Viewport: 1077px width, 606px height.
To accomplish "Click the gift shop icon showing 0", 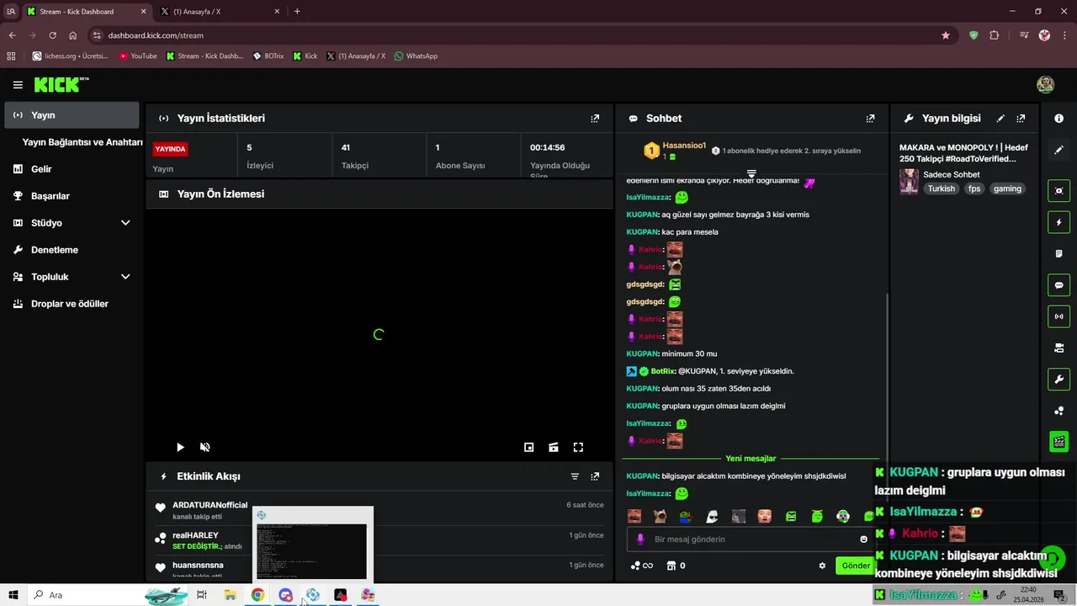I will pos(676,566).
